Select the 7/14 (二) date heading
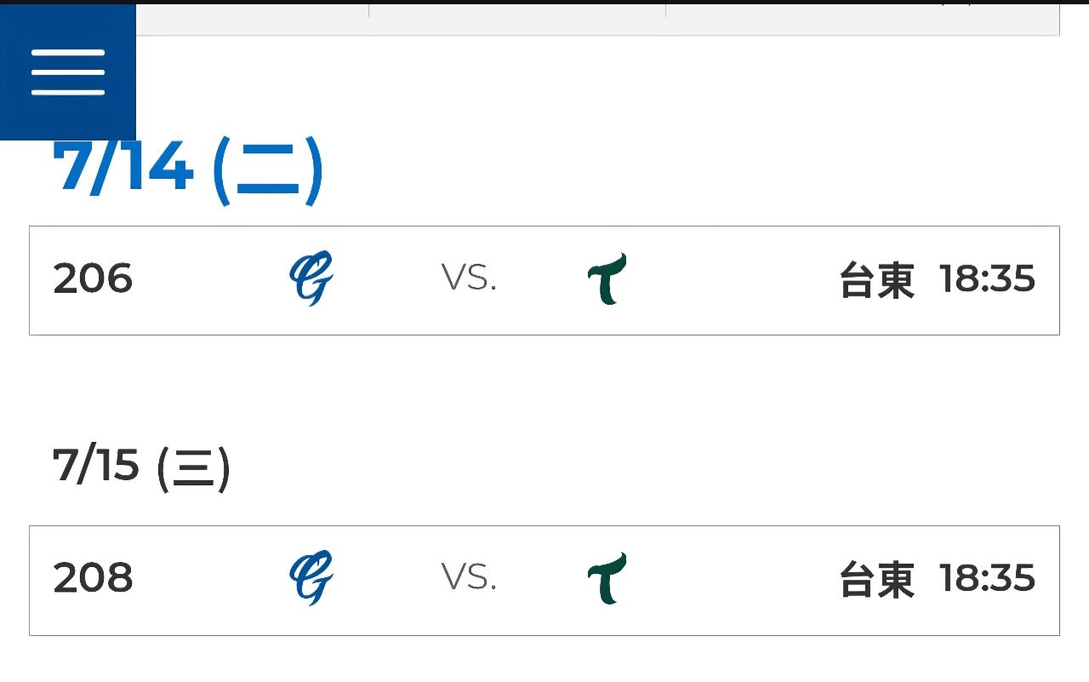1089x682 pixels. pos(188,169)
